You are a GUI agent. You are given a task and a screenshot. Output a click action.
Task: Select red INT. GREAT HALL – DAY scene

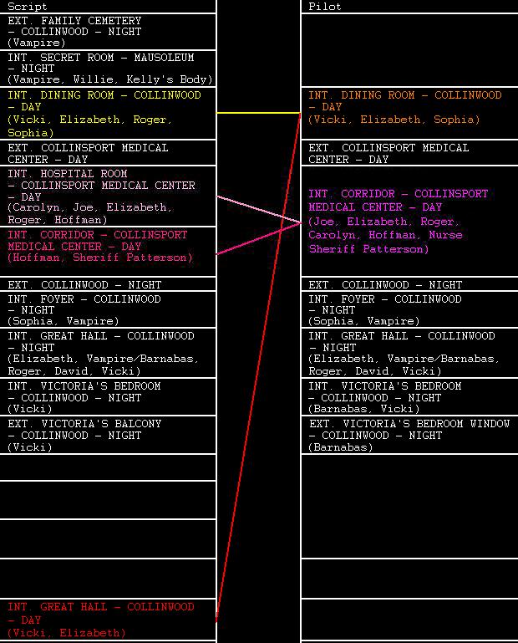108,620
